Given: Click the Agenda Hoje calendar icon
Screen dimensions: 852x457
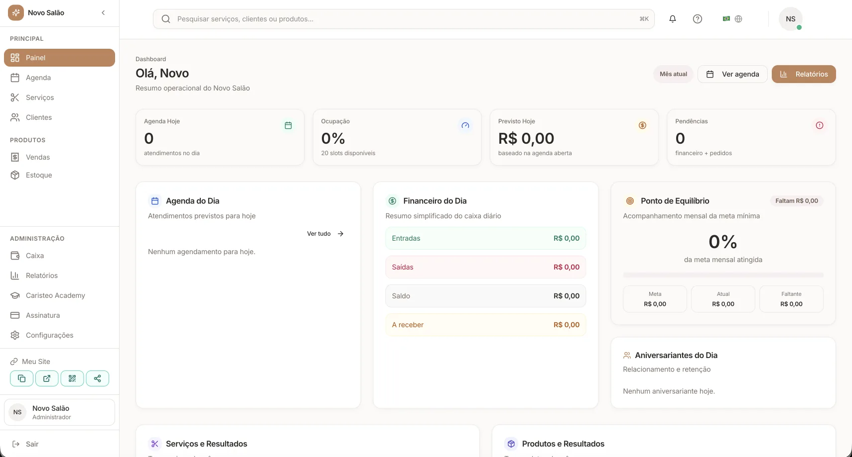Looking at the screenshot, I should tap(288, 125).
